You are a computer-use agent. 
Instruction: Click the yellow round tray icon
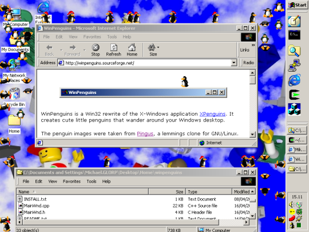coord(292,212)
